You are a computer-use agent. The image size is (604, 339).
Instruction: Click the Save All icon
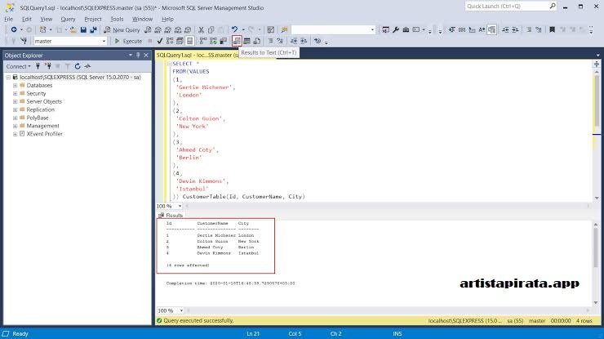coord(93,29)
